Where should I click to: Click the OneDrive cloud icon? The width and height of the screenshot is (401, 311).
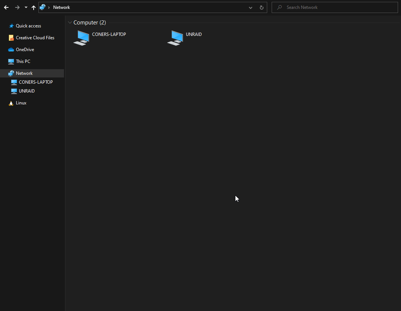(x=11, y=50)
